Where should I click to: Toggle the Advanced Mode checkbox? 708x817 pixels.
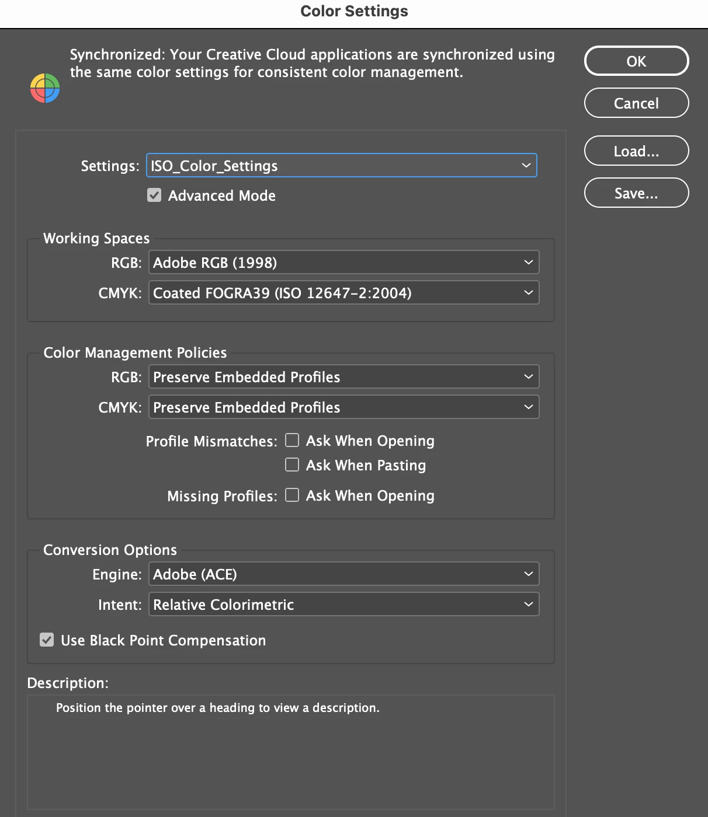tap(154, 195)
